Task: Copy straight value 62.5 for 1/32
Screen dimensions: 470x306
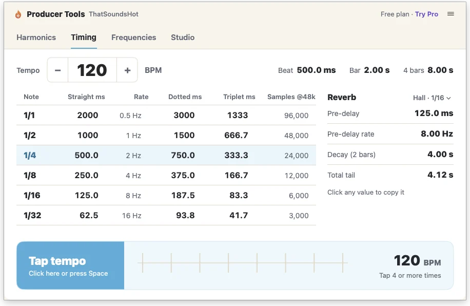Action: point(89,216)
